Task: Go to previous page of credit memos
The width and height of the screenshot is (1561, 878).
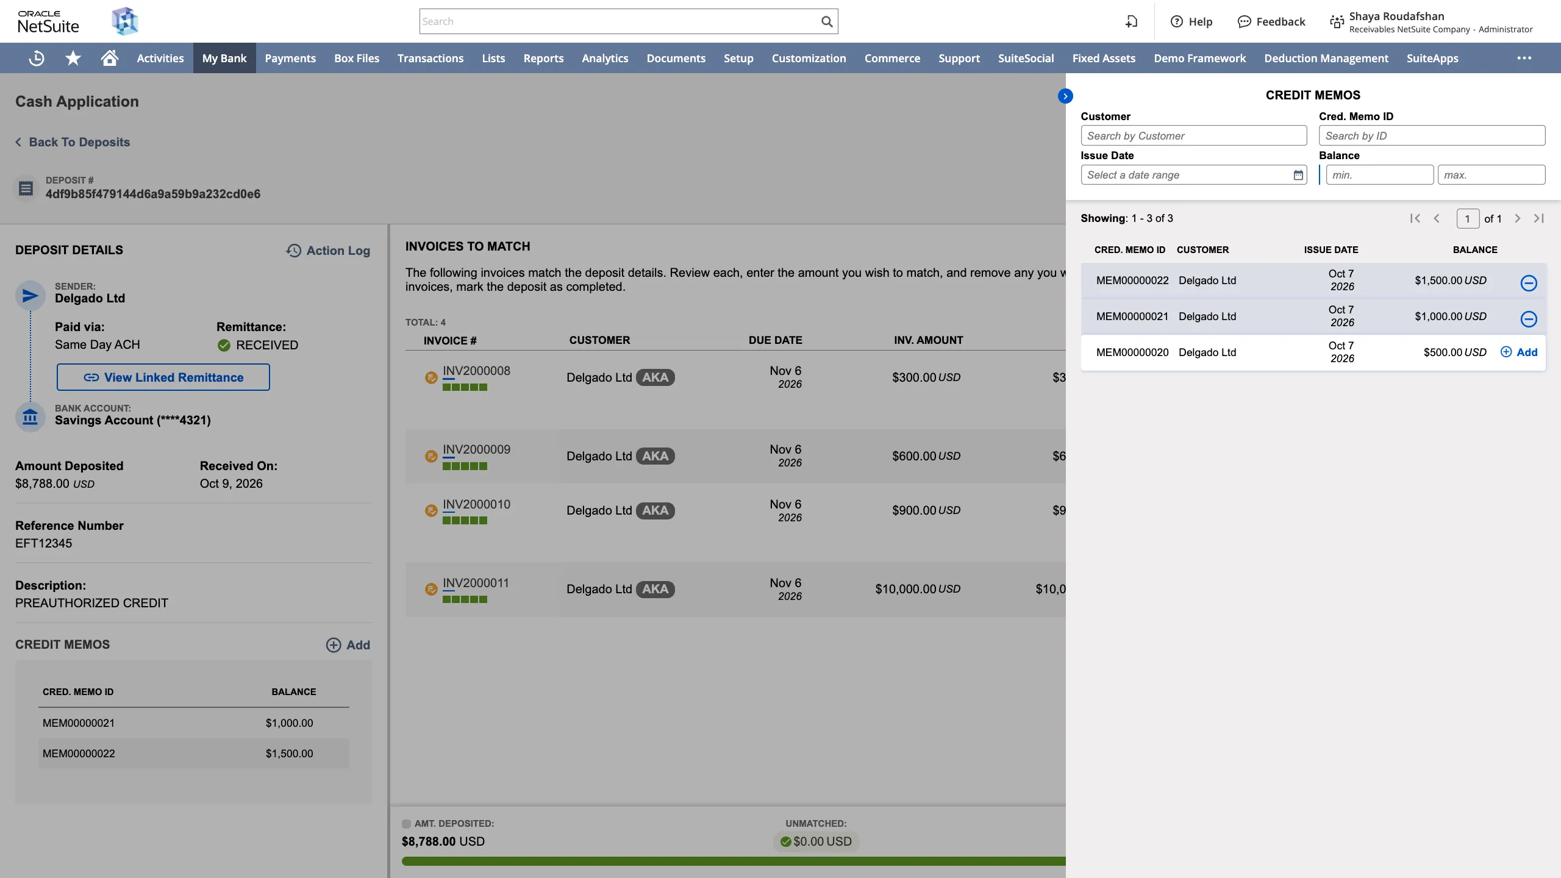Action: [1437, 218]
